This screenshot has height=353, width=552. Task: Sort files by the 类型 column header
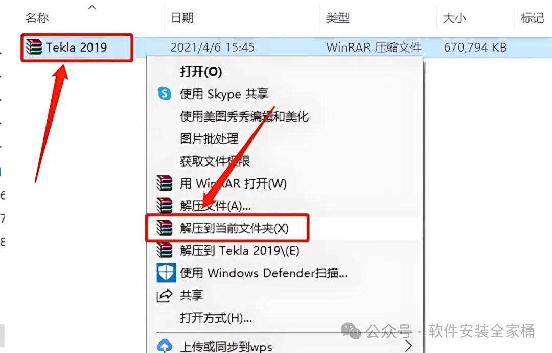337,17
